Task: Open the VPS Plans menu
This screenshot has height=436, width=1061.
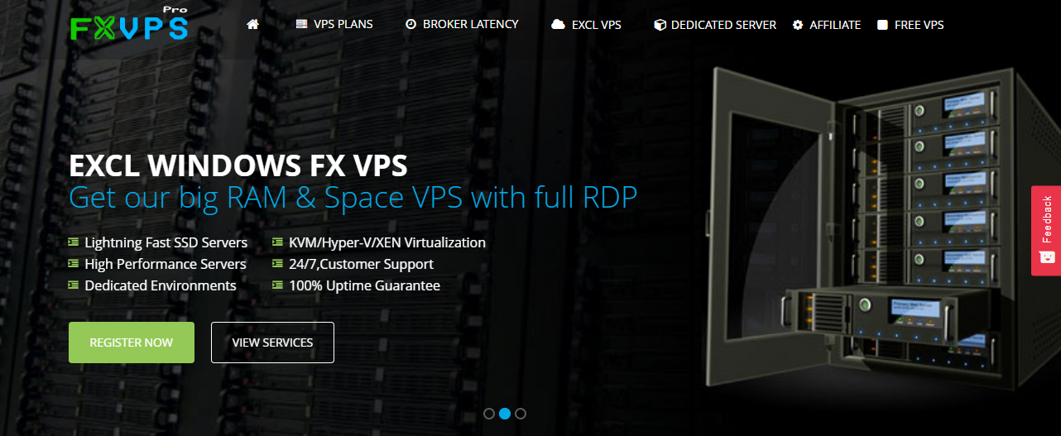Action: pos(334,24)
